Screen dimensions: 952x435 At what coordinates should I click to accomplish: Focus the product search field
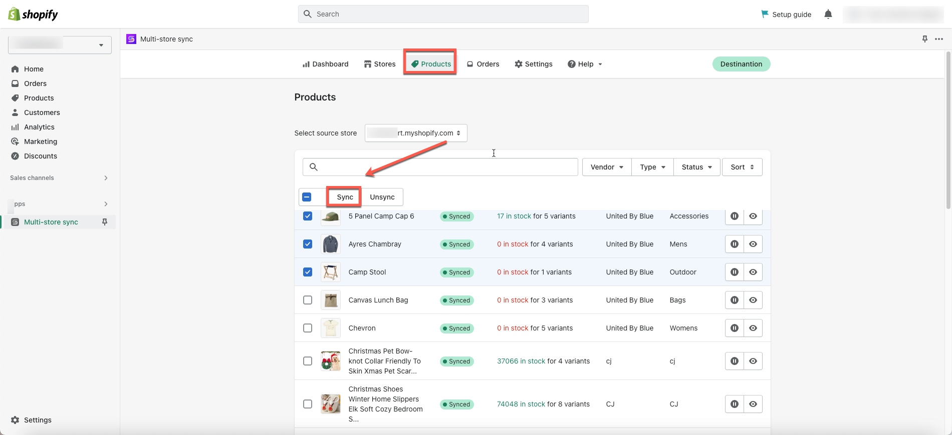[x=440, y=167]
